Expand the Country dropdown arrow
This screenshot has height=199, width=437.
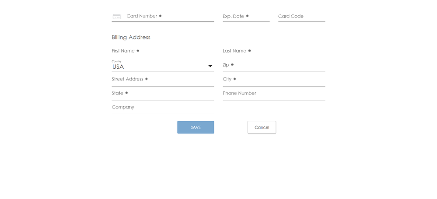pos(210,66)
